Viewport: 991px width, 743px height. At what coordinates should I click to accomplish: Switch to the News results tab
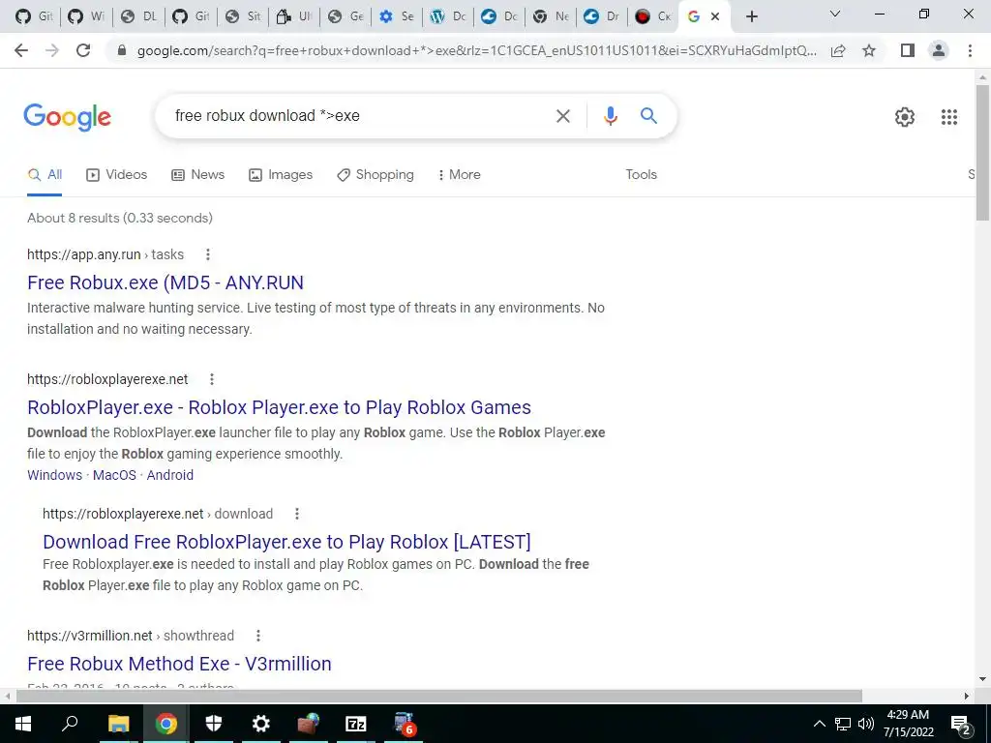198,174
